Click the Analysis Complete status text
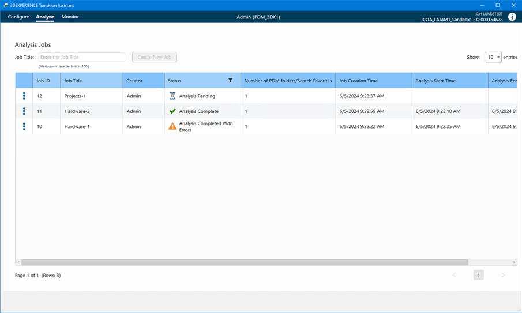 (199, 111)
